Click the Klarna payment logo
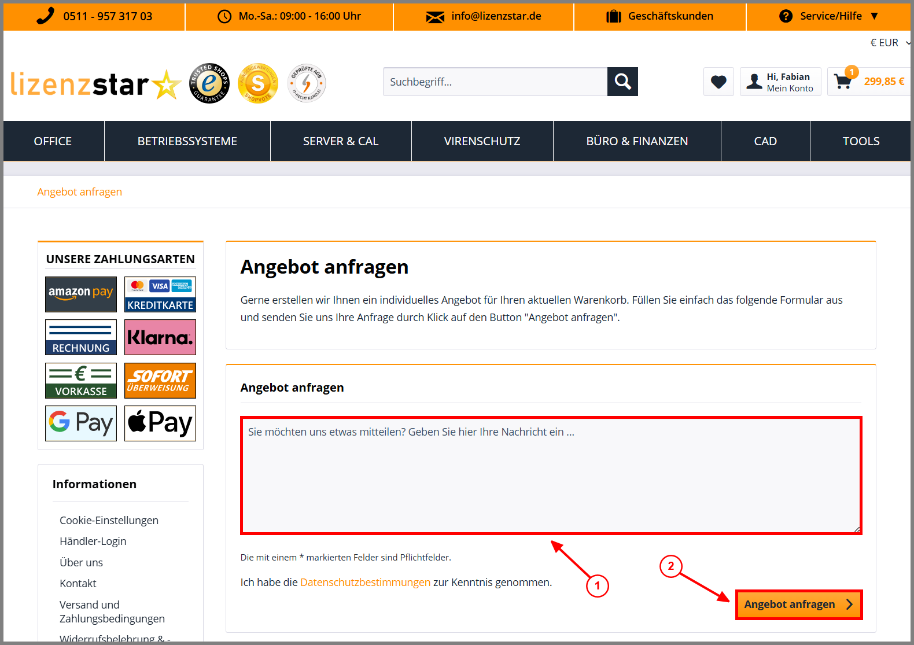 click(x=160, y=337)
